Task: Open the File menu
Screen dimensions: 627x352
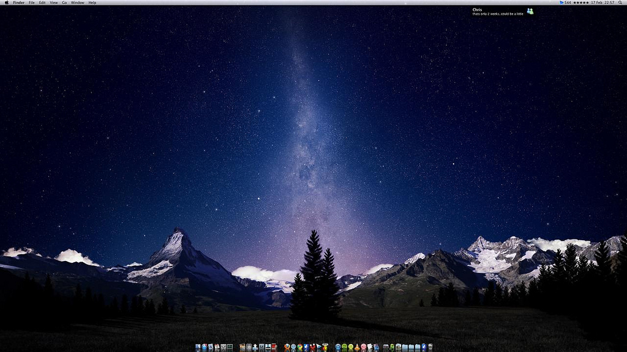Action: tap(31, 2)
